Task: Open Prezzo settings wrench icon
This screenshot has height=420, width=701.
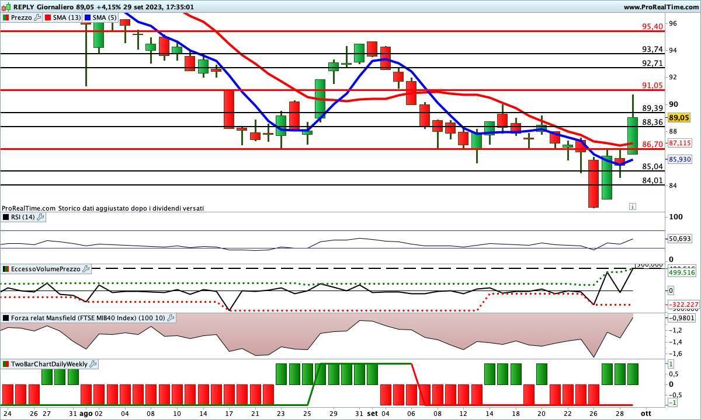Action: tap(38, 17)
